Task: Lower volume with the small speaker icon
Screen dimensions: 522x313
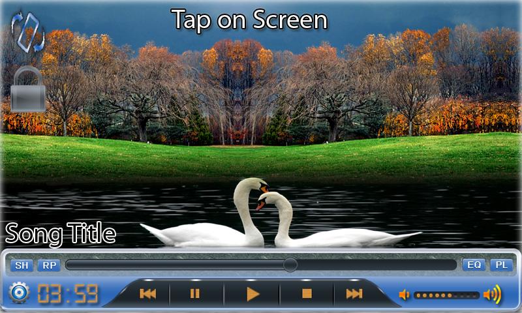Action: pos(404,295)
